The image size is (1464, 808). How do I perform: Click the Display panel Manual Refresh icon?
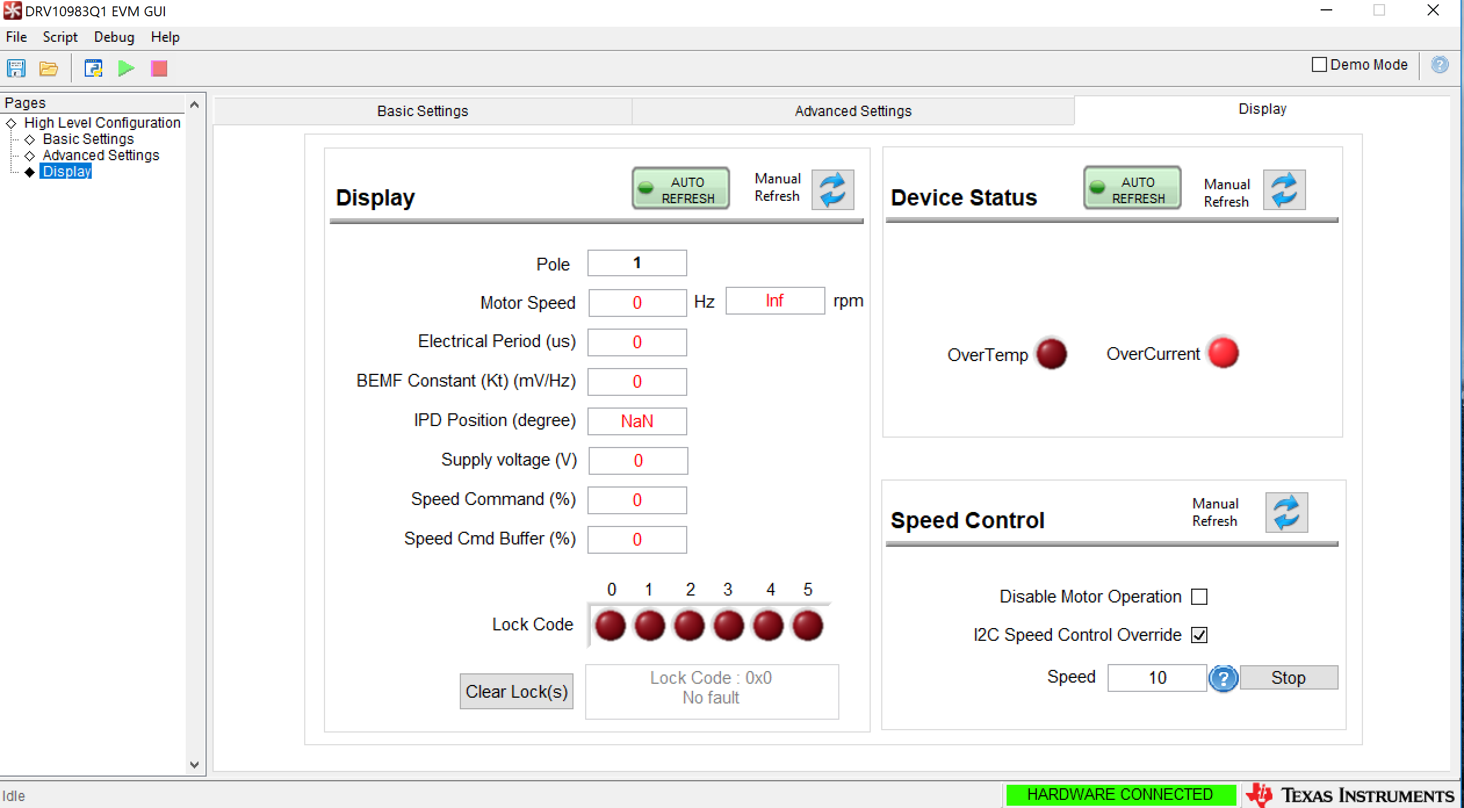[x=833, y=190]
